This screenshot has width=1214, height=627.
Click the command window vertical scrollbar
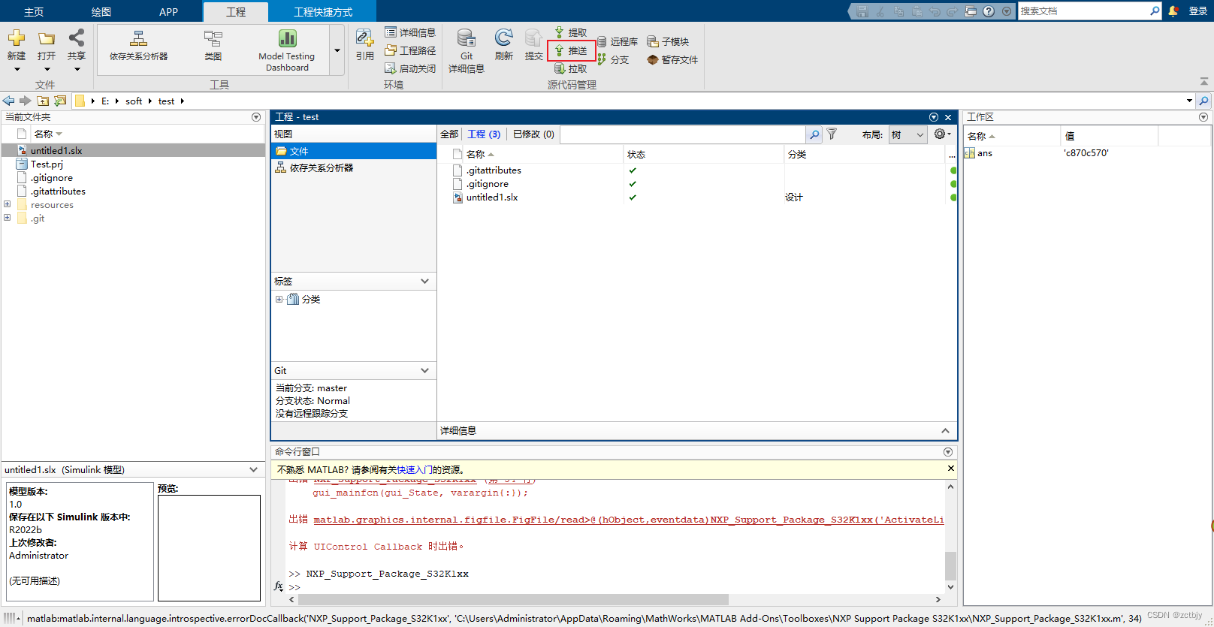click(950, 565)
